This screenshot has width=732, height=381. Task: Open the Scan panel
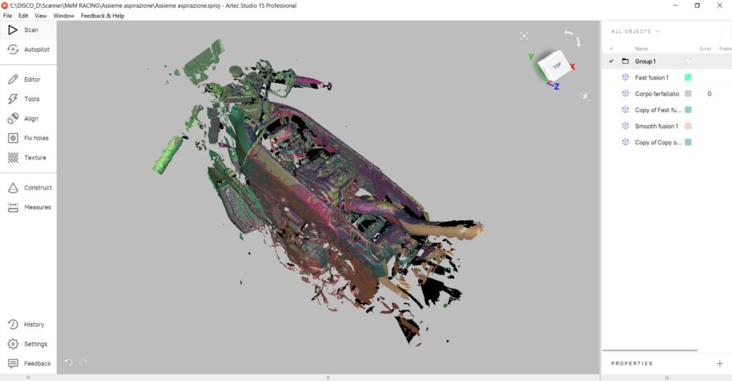click(x=28, y=30)
